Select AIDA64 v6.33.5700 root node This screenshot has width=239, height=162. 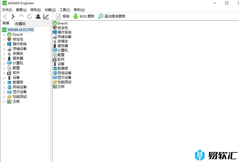[x=18, y=30]
